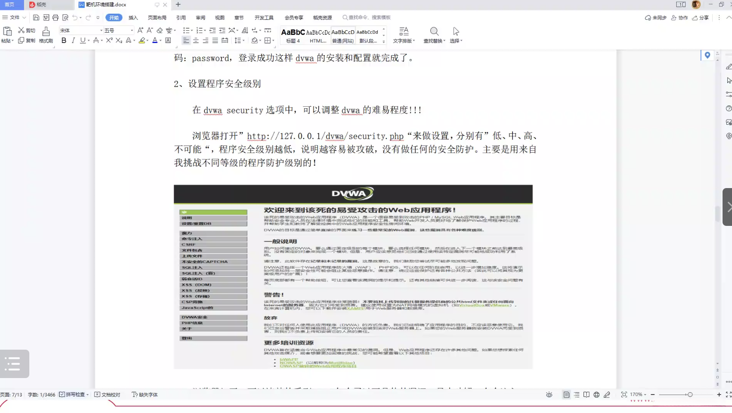This screenshot has height=413, width=732.
Task: Open zoom level dropdown showing 170%
Action: (638, 395)
